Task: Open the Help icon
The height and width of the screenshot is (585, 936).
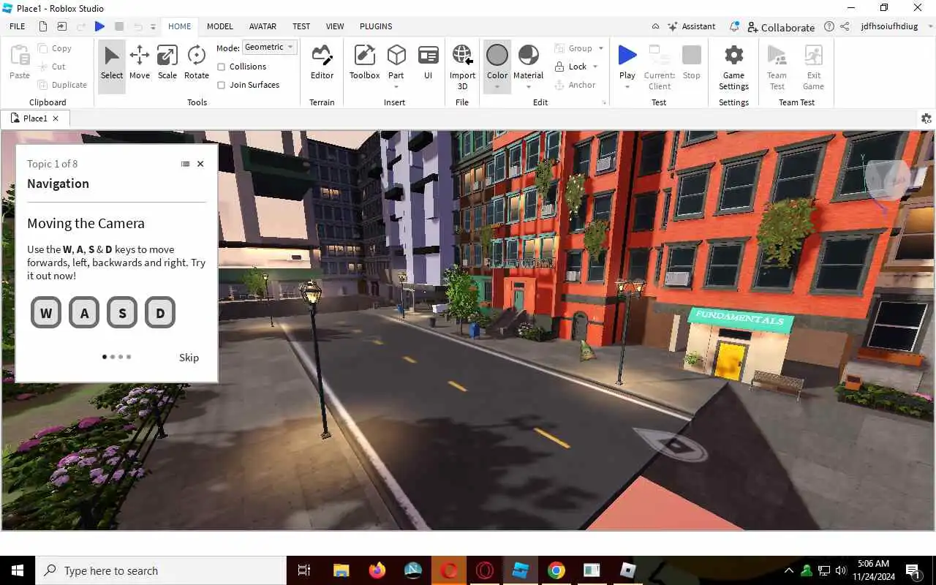Action: point(829,26)
